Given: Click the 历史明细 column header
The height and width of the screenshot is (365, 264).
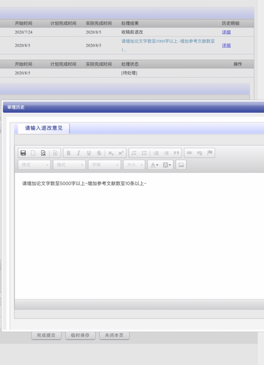Looking at the screenshot, I should pos(230,23).
